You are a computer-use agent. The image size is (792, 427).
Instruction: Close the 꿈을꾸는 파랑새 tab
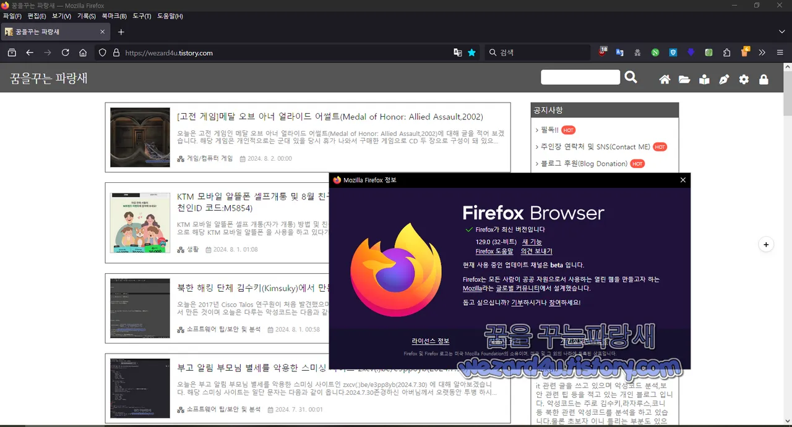[103, 32]
